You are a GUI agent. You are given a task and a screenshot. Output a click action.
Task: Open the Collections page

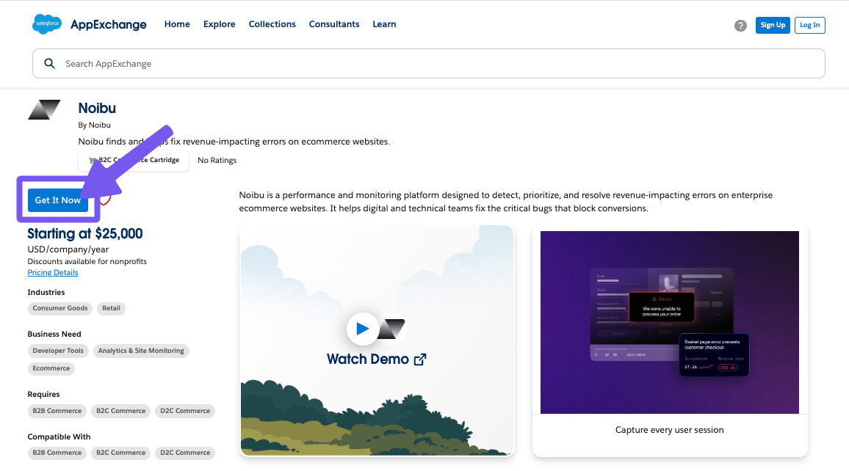[272, 24]
